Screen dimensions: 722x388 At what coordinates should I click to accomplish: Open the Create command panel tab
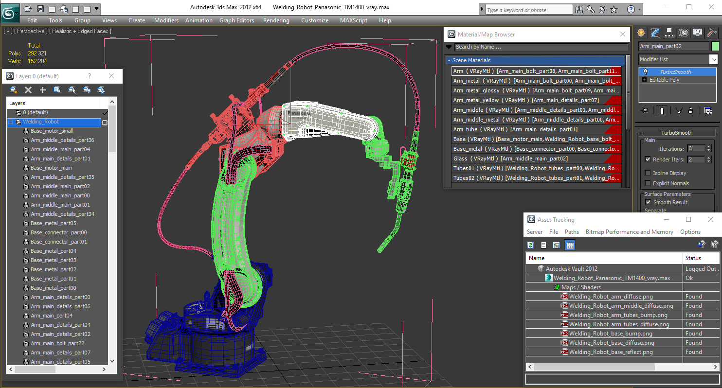[x=641, y=33]
